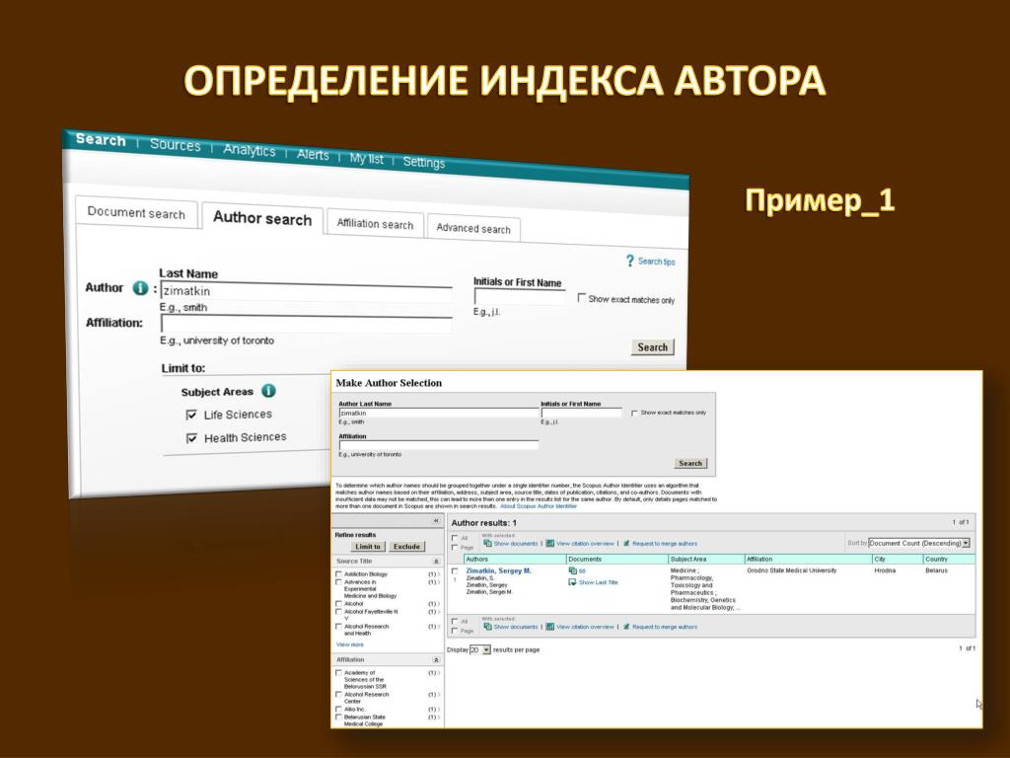Viewport: 1010px width, 758px height.
Task: Click the Last Name field containing zimatkin
Action: [306, 291]
